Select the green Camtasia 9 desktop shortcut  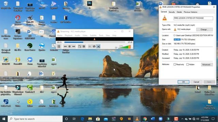coord(30,89)
